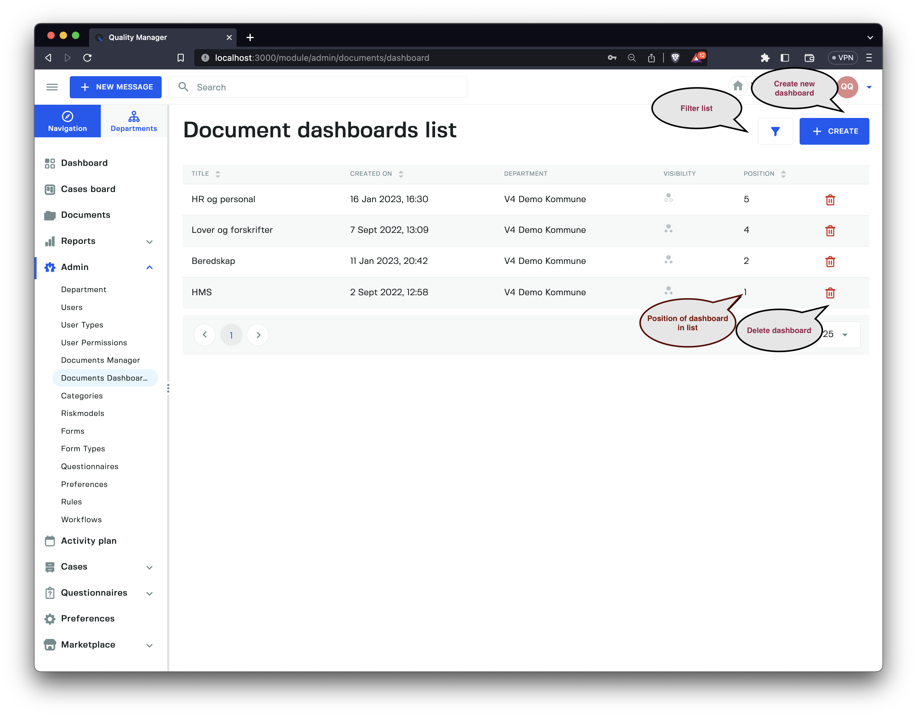Click visibility icon for HMS row

point(668,291)
